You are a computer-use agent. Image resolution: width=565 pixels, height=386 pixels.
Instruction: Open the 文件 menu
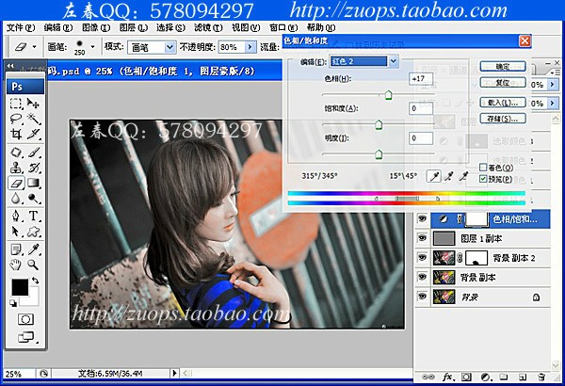pos(21,27)
